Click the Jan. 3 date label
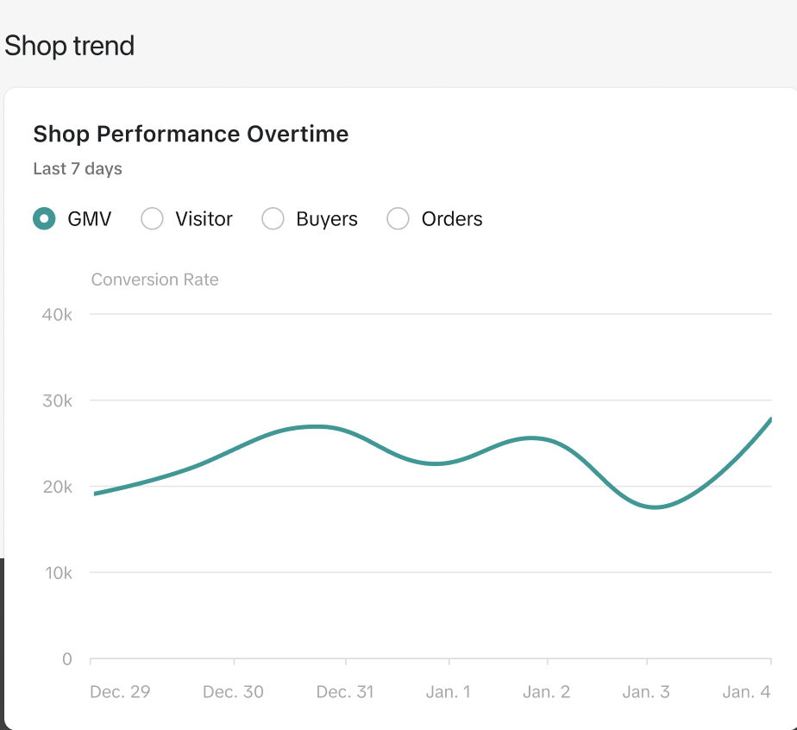The width and height of the screenshot is (797, 730). tap(646, 692)
